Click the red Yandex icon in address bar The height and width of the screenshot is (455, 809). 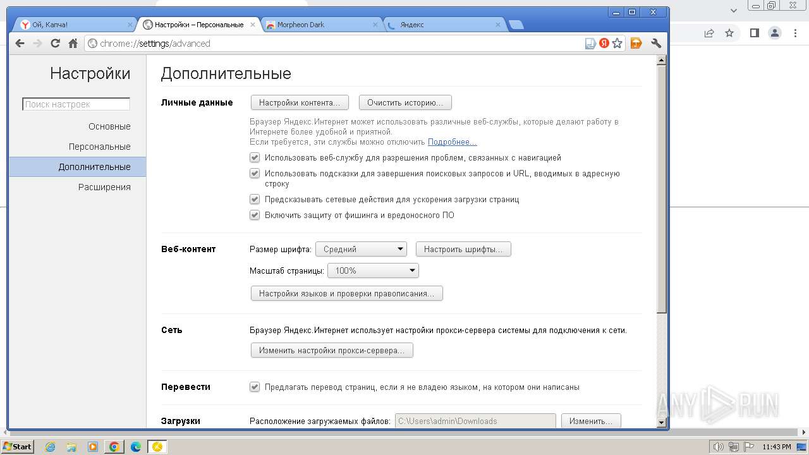(604, 44)
